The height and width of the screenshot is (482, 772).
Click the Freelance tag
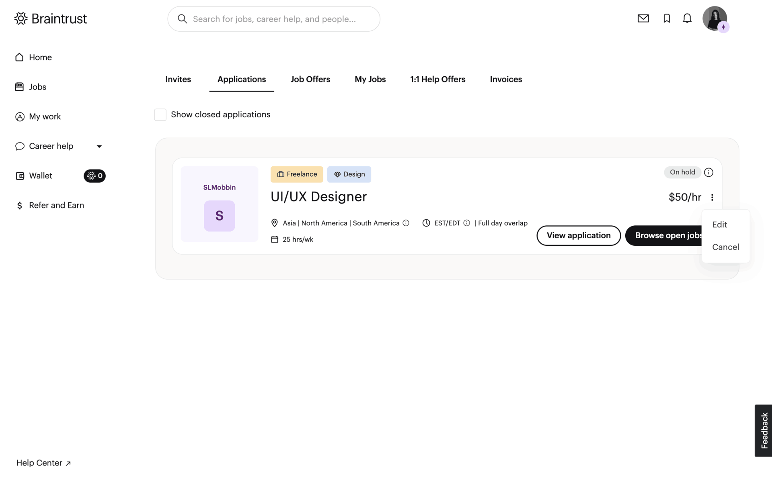tap(297, 174)
